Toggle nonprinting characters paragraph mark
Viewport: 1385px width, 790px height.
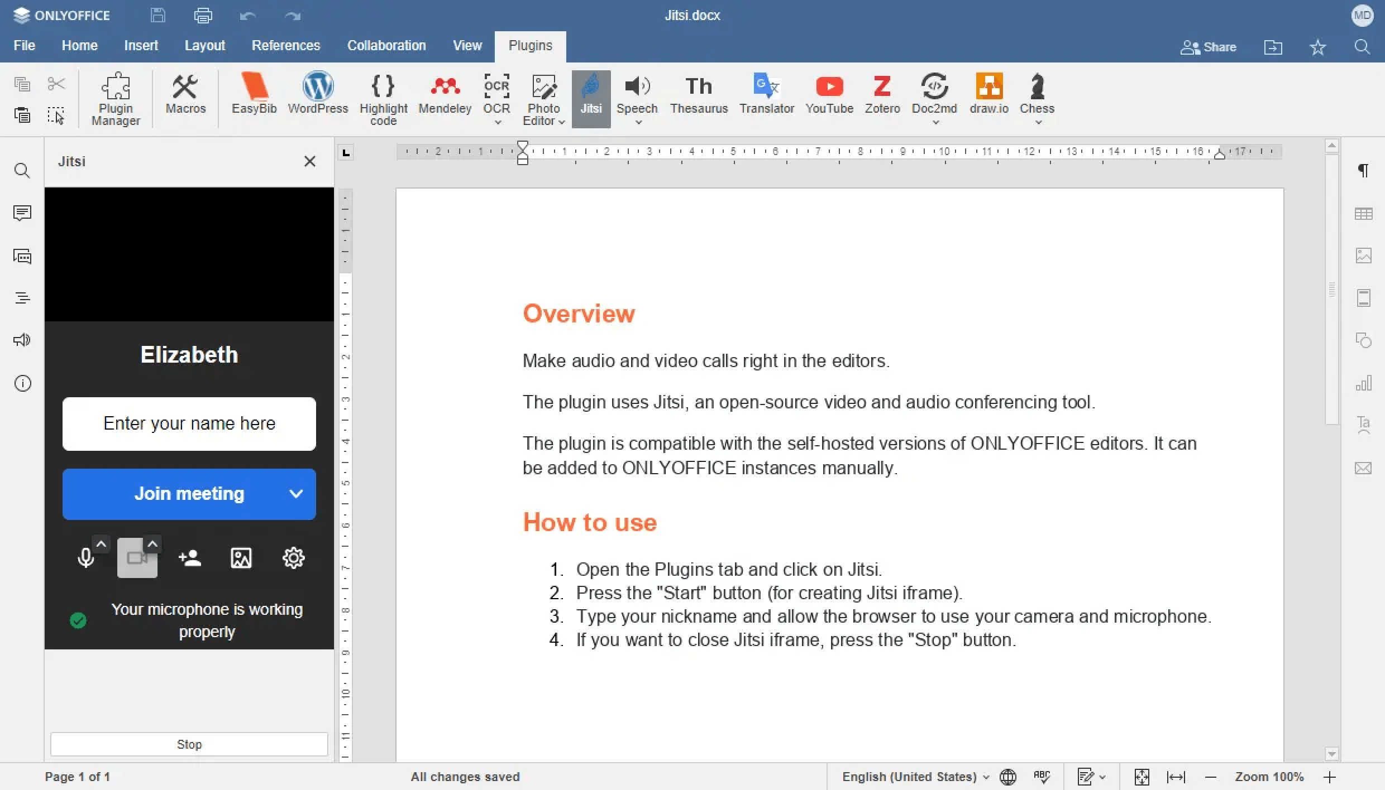tap(1363, 171)
